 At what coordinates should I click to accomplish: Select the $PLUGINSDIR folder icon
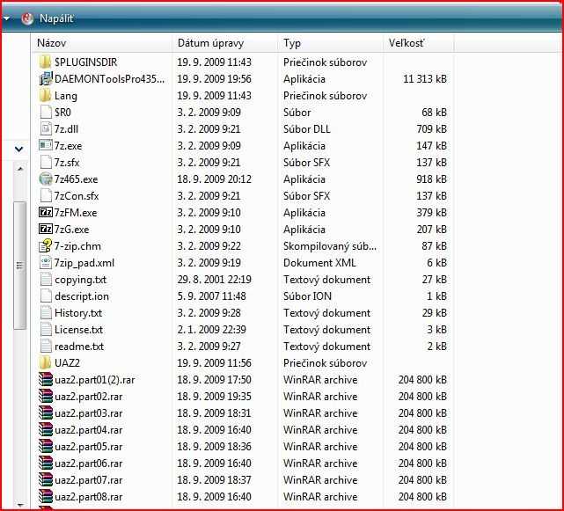(x=46, y=62)
